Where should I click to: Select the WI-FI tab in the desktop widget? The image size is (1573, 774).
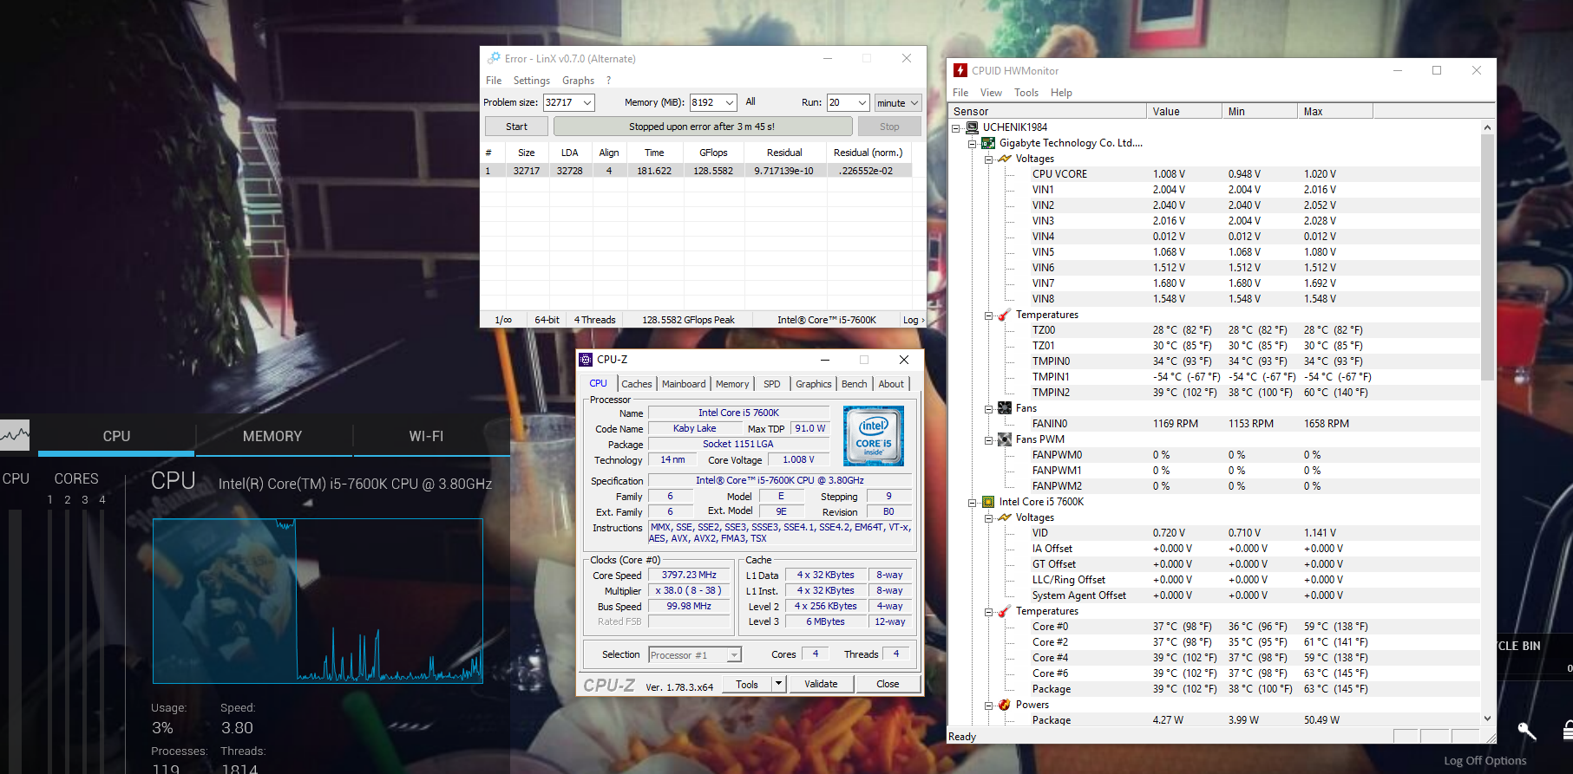tap(426, 436)
